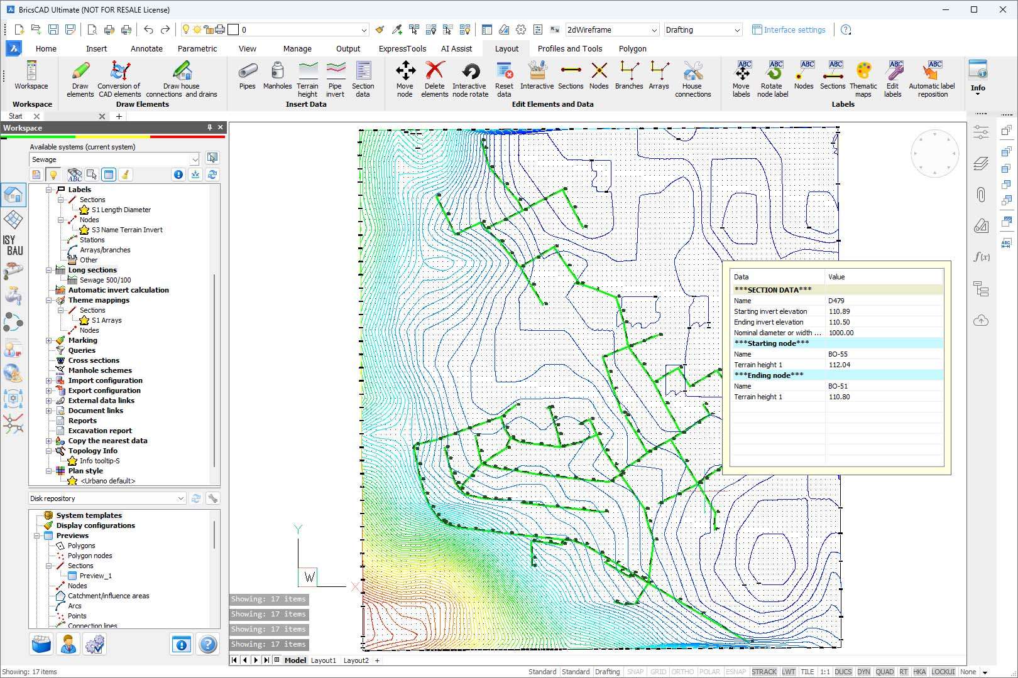The width and height of the screenshot is (1018, 678).
Task: Switch to the Layout1 tab
Action: pos(324,660)
